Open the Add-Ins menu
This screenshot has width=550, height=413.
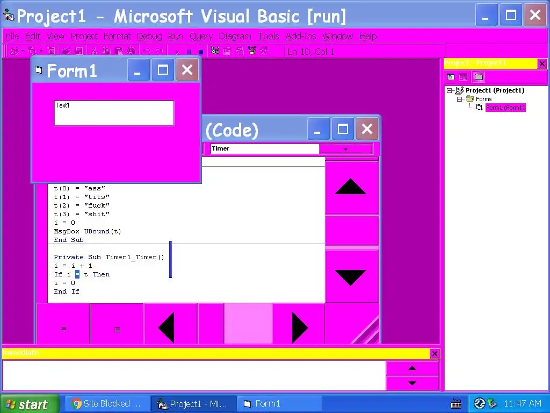[x=301, y=37]
